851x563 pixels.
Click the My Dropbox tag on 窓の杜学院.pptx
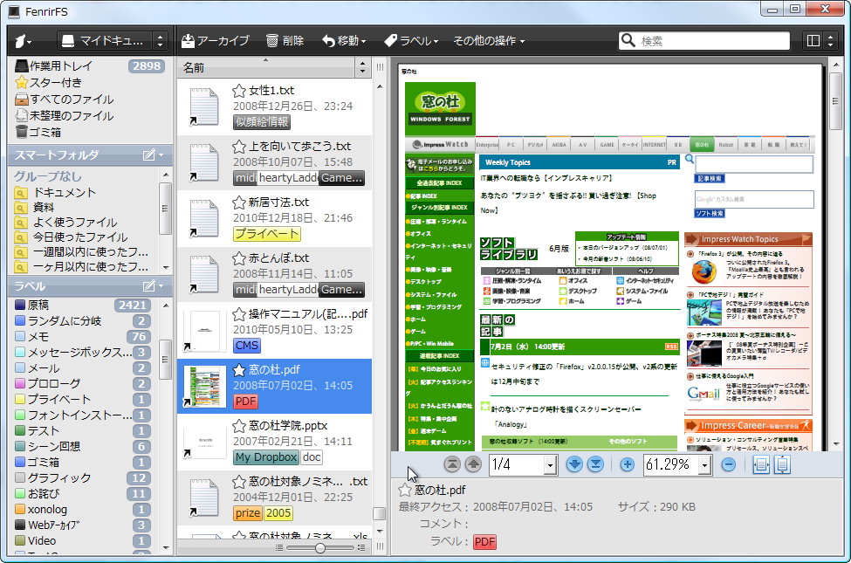(265, 457)
